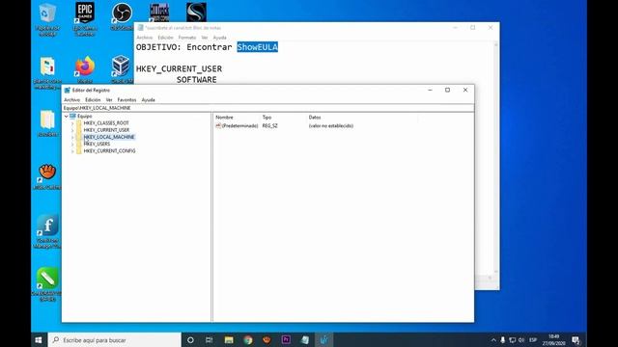Open Ayuda menu in Registry Editor

tap(148, 100)
